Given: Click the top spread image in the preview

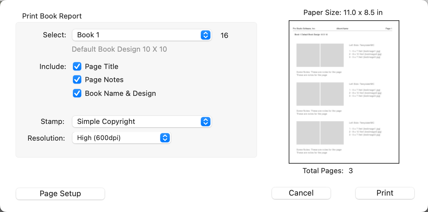Looking at the screenshot, I should 320,55.
